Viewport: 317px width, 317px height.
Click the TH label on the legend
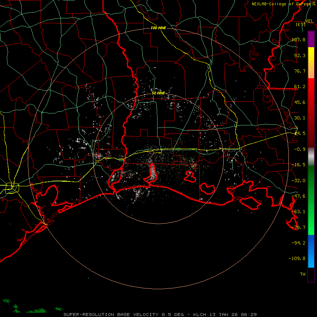pyautogui.click(x=303, y=274)
